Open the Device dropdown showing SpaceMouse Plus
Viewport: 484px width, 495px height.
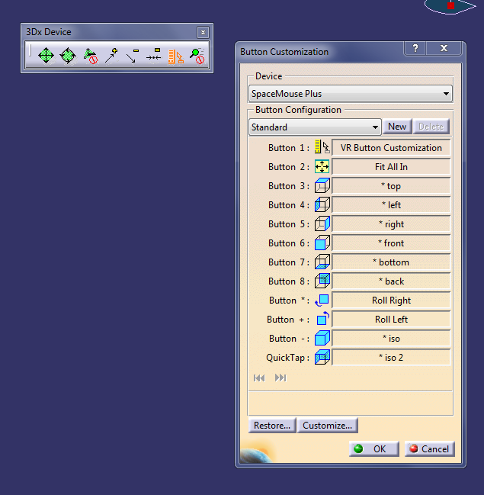click(351, 94)
